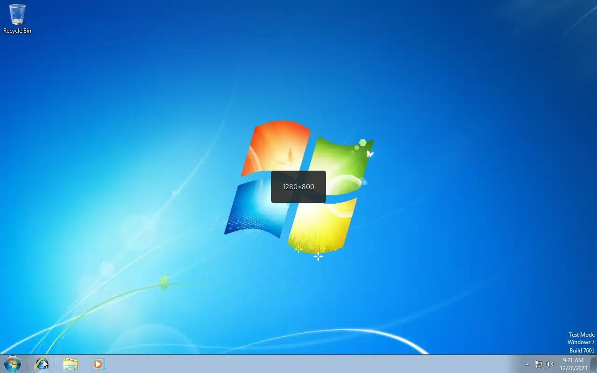Open the volume speaker tray icon
This screenshot has width=597, height=373.
coord(550,364)
